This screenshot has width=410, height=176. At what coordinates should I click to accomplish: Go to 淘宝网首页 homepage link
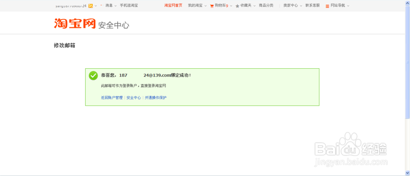click(173, 5)
